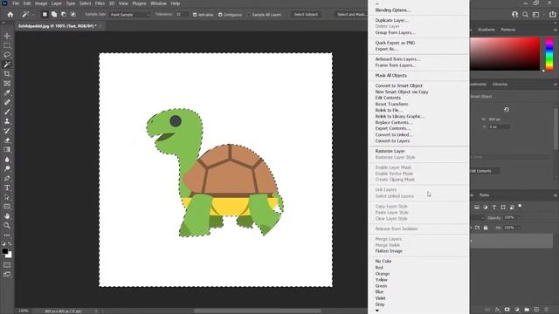The width and height of the screenshot is (559, 314).
Task: Select the Rectangular Marquee tool
Action: point(7,45)
